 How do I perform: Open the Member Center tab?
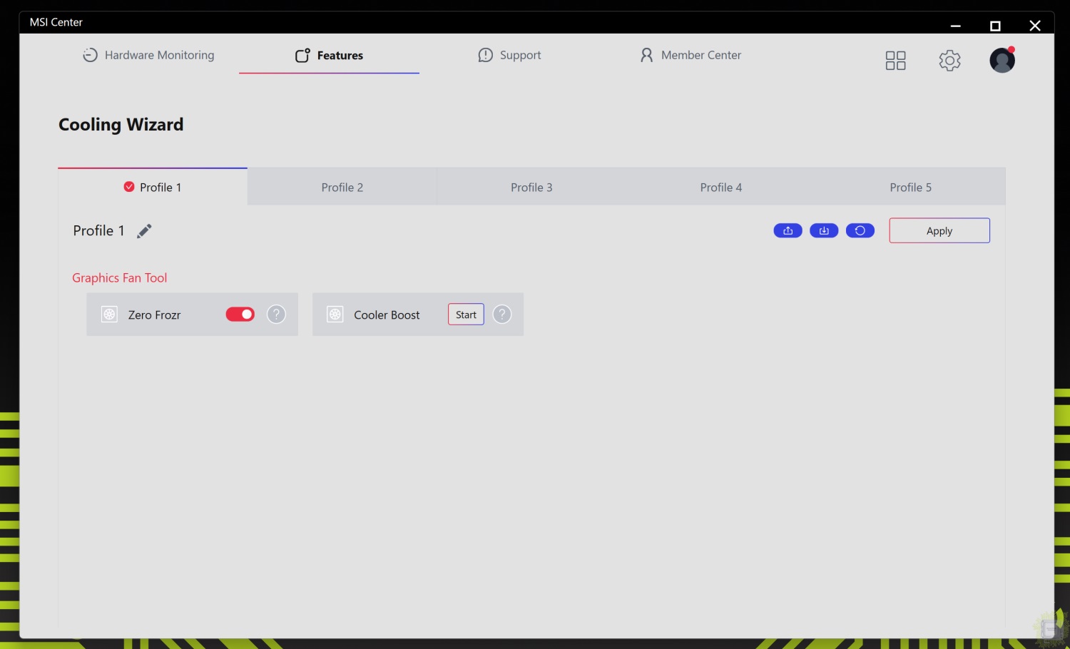pyautogui.click(x=691, y=55)
